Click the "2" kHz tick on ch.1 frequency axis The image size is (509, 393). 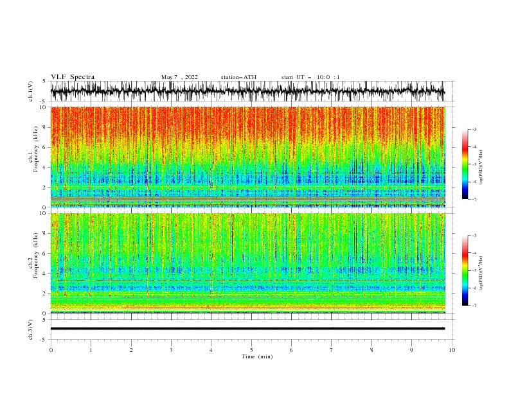coord(44,188)
